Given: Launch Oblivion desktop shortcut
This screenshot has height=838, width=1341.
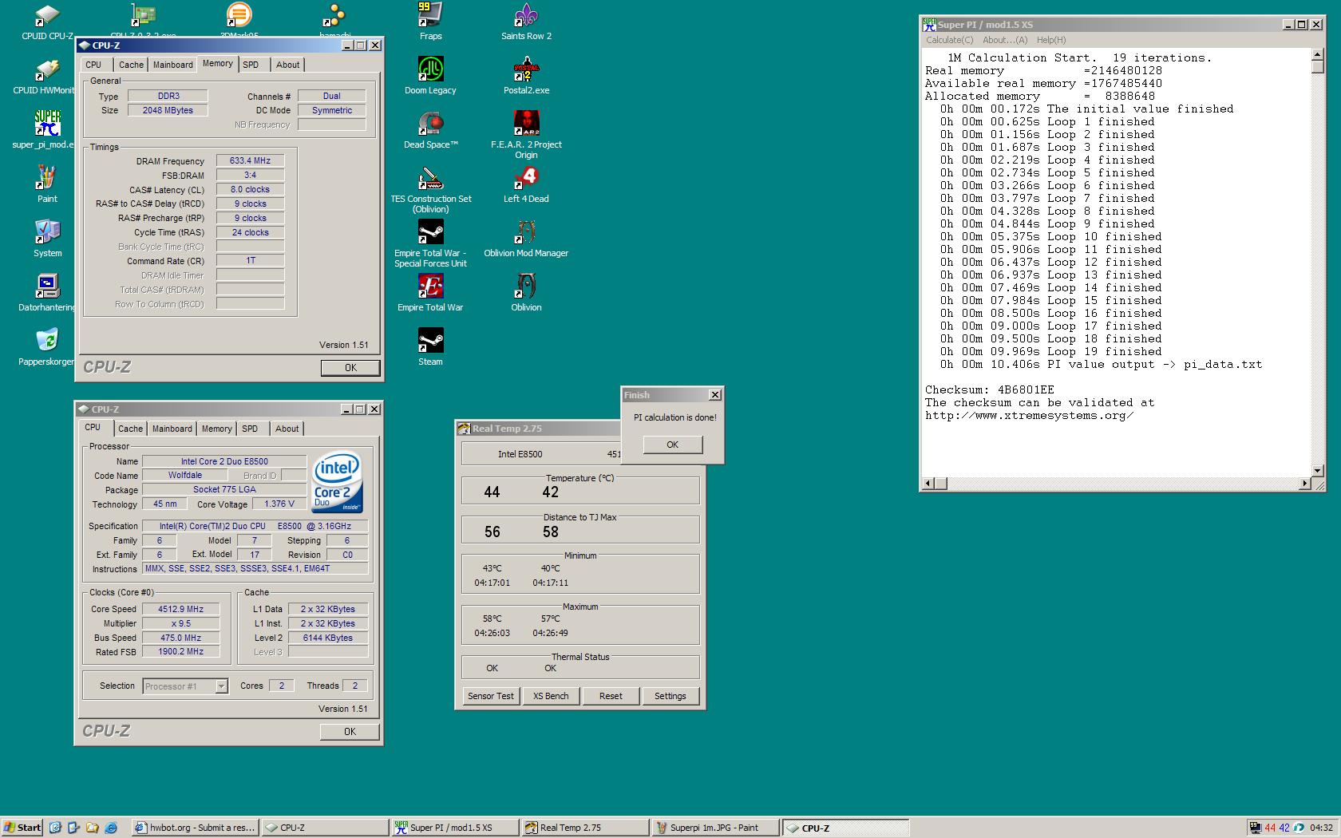Looking at the screenshot, I should point(526,292).
